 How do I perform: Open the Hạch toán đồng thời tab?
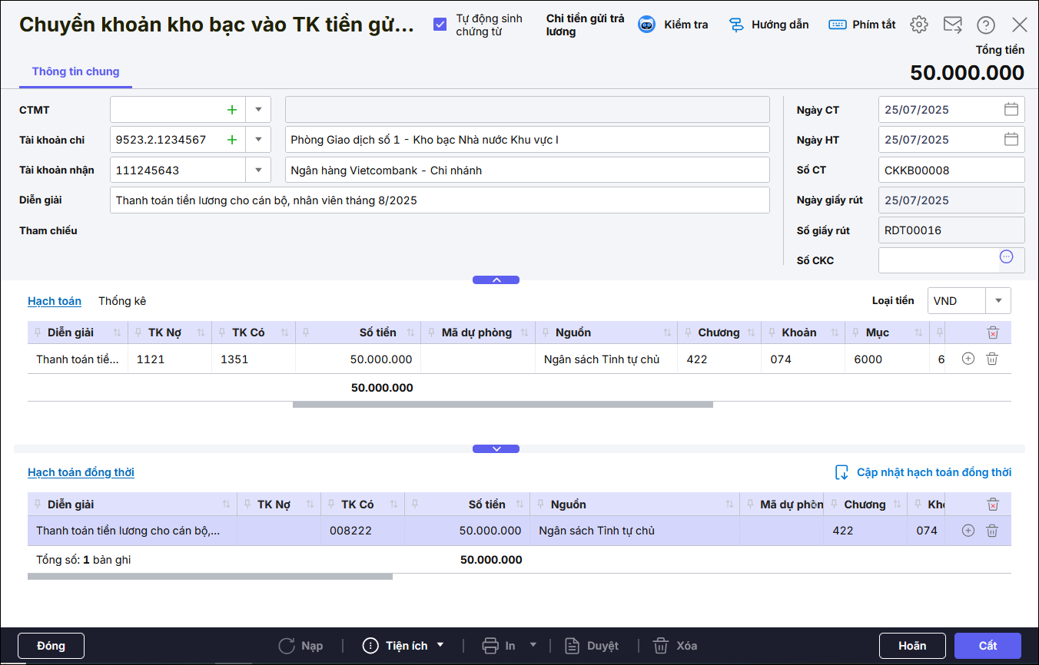81,472
